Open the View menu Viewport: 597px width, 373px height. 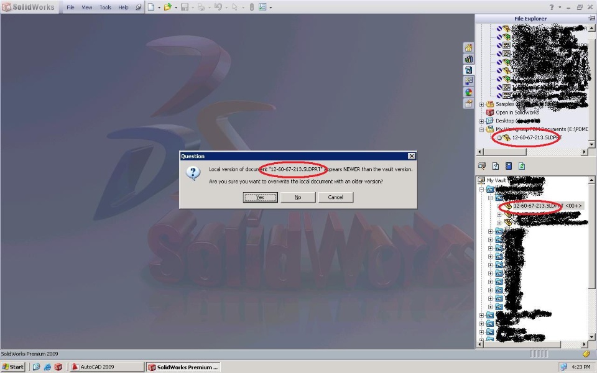(x=87, y=7)
